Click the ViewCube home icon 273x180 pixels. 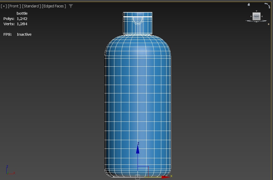(x=249, y=4)
